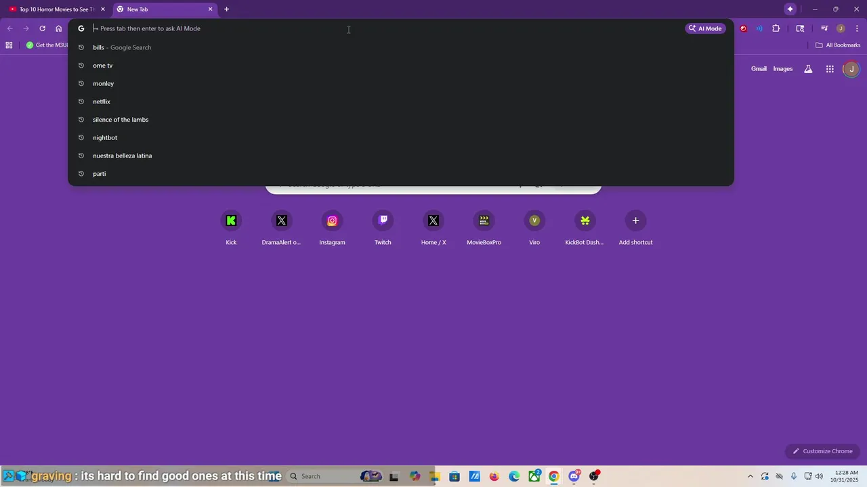Open the Images link
Screen dimensions: 867x487
point(783,69)
